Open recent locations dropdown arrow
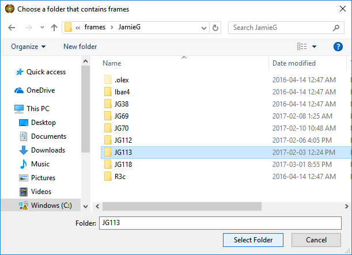Image resolution: width=352 pixels, height=255 pixels. point(41,28)
